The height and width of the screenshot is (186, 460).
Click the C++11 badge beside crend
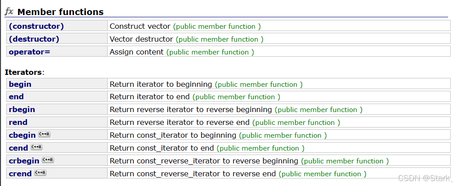(40, 173)
